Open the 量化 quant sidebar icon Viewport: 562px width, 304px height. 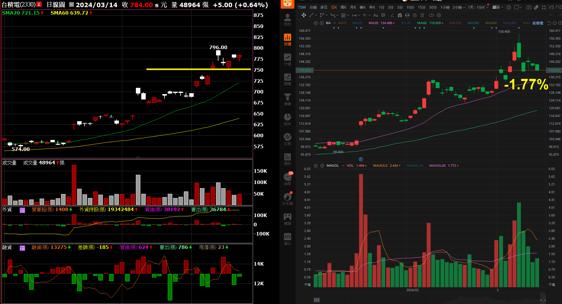tap(287, 239)
